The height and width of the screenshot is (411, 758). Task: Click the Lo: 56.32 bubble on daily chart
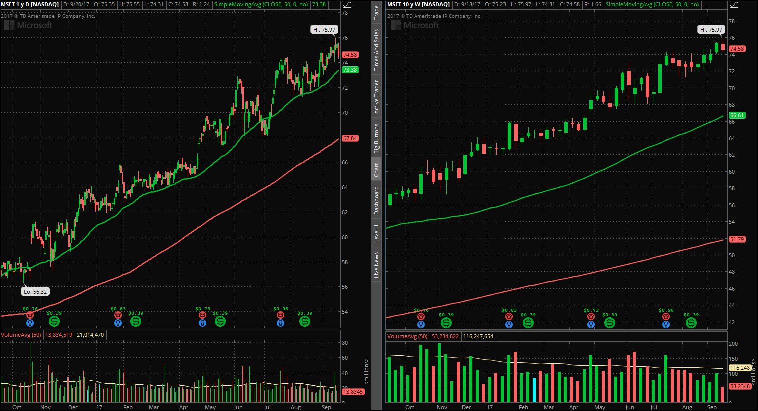click(35, 292)
